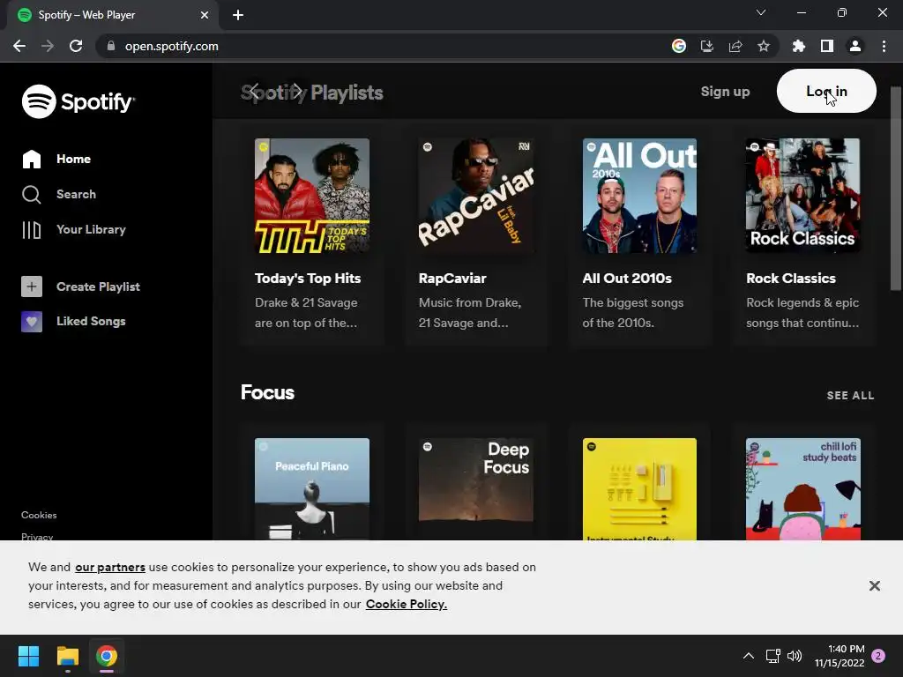903x677 pixels.
Task: Open the tab search dropdown arrow
Action: pos(761,12)
